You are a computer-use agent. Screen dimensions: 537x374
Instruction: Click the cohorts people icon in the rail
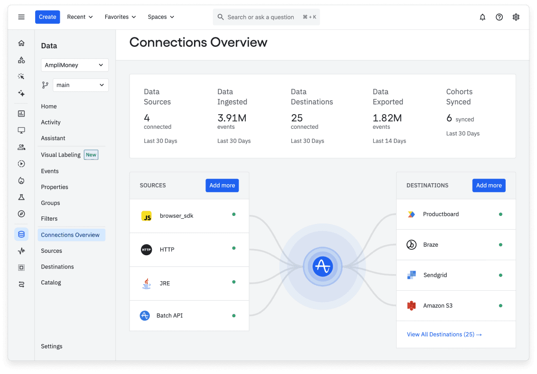pos(21,147)
